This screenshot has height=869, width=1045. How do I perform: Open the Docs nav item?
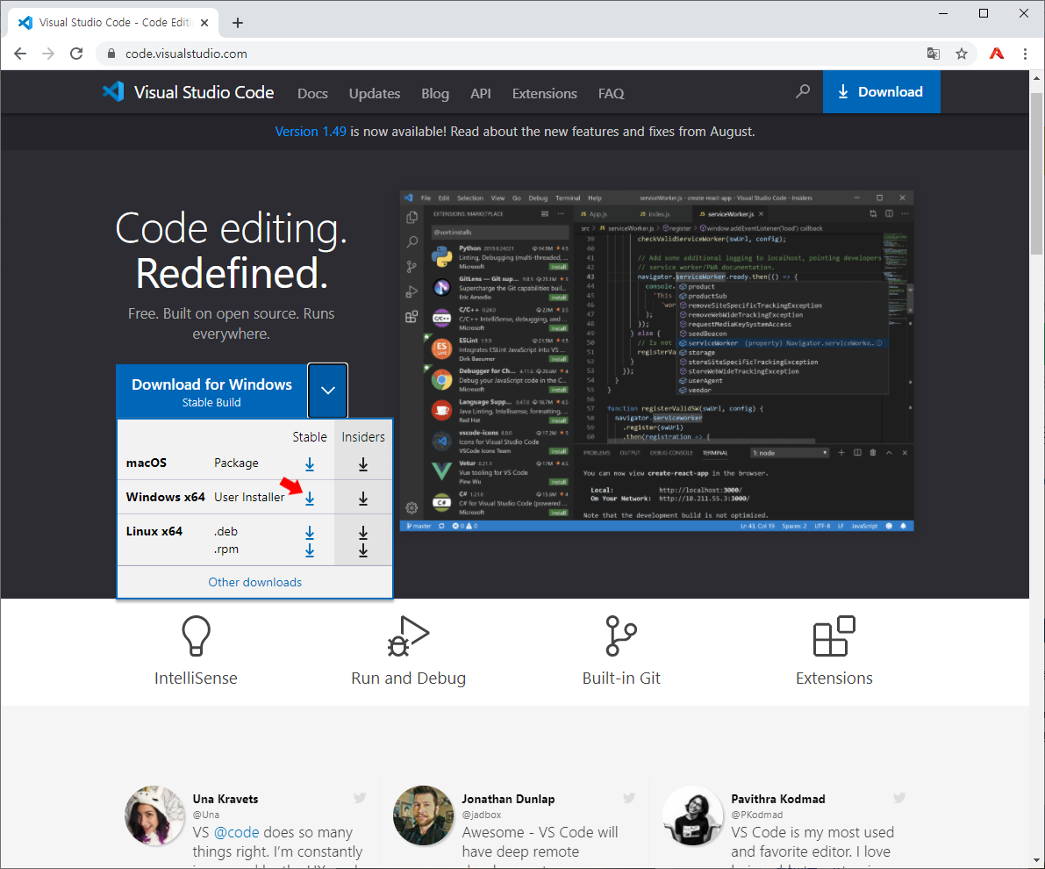312,93
